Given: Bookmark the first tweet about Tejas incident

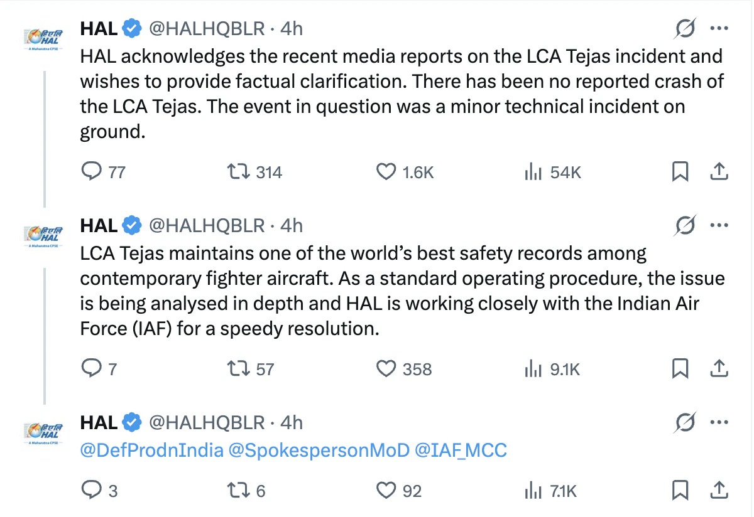Looking at the screenshot, I should pos(680,172).
